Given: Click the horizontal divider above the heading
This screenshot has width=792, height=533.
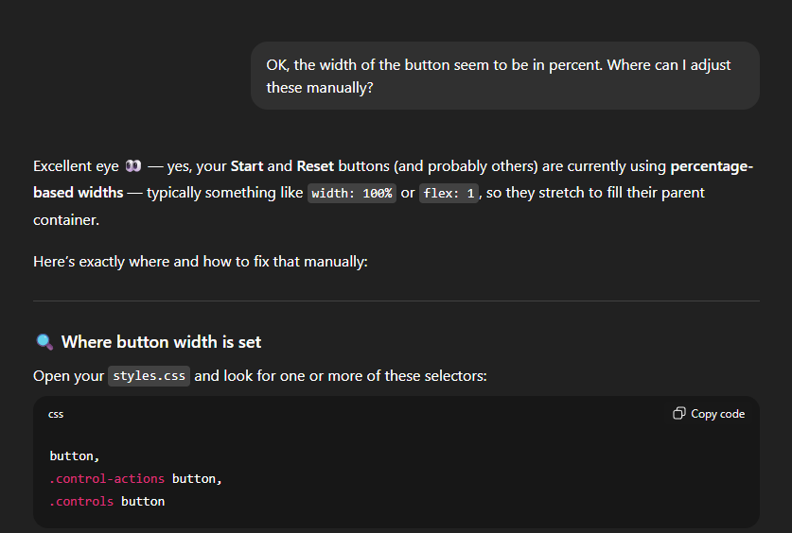Looking at the screenshot, I should (x=396, y=301).
